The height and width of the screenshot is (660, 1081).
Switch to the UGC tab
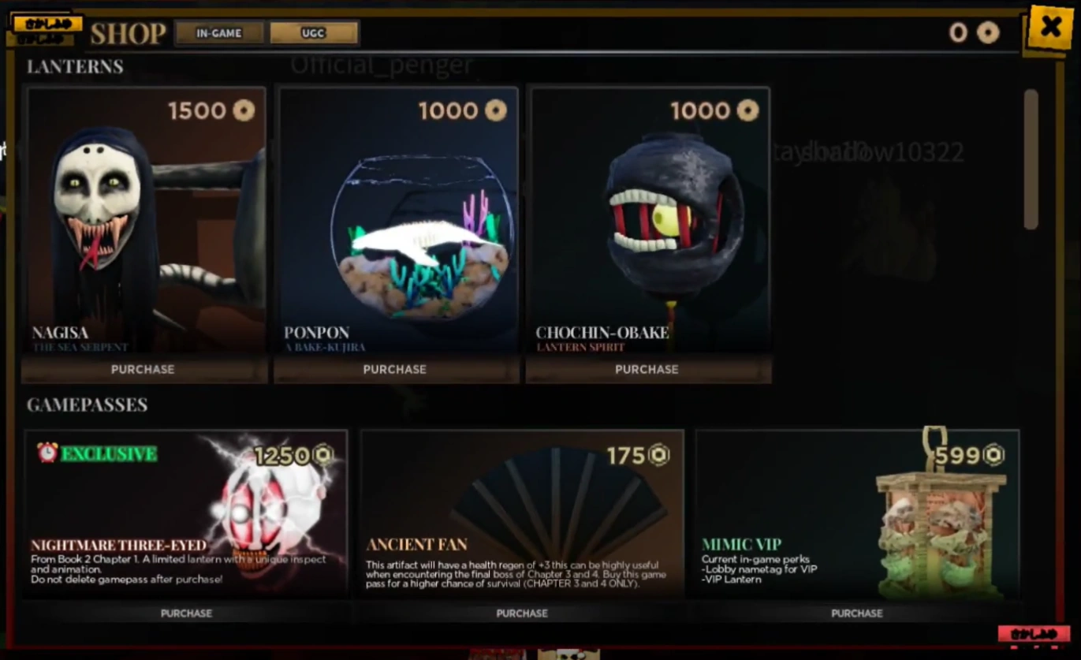(x=313, y=33)
